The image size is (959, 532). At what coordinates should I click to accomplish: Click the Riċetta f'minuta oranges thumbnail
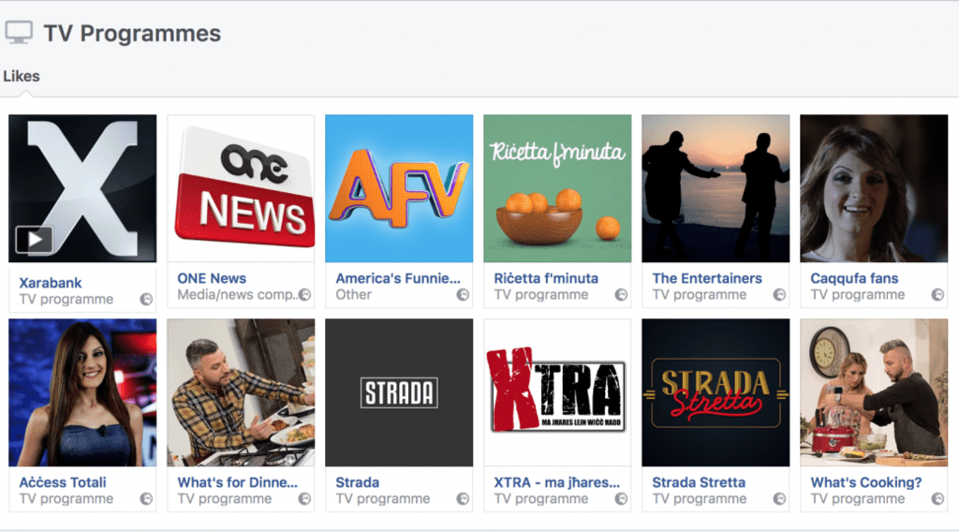tap(557, 188)
